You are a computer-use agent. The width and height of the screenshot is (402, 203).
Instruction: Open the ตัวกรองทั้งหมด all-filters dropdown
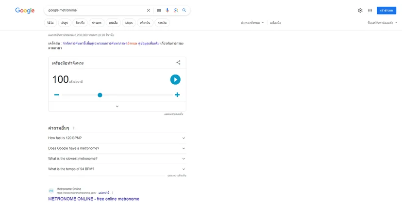tap(252, 23)
